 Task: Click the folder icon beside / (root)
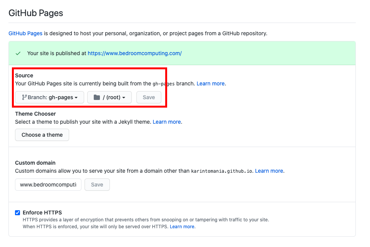click(x=97, y=97)
